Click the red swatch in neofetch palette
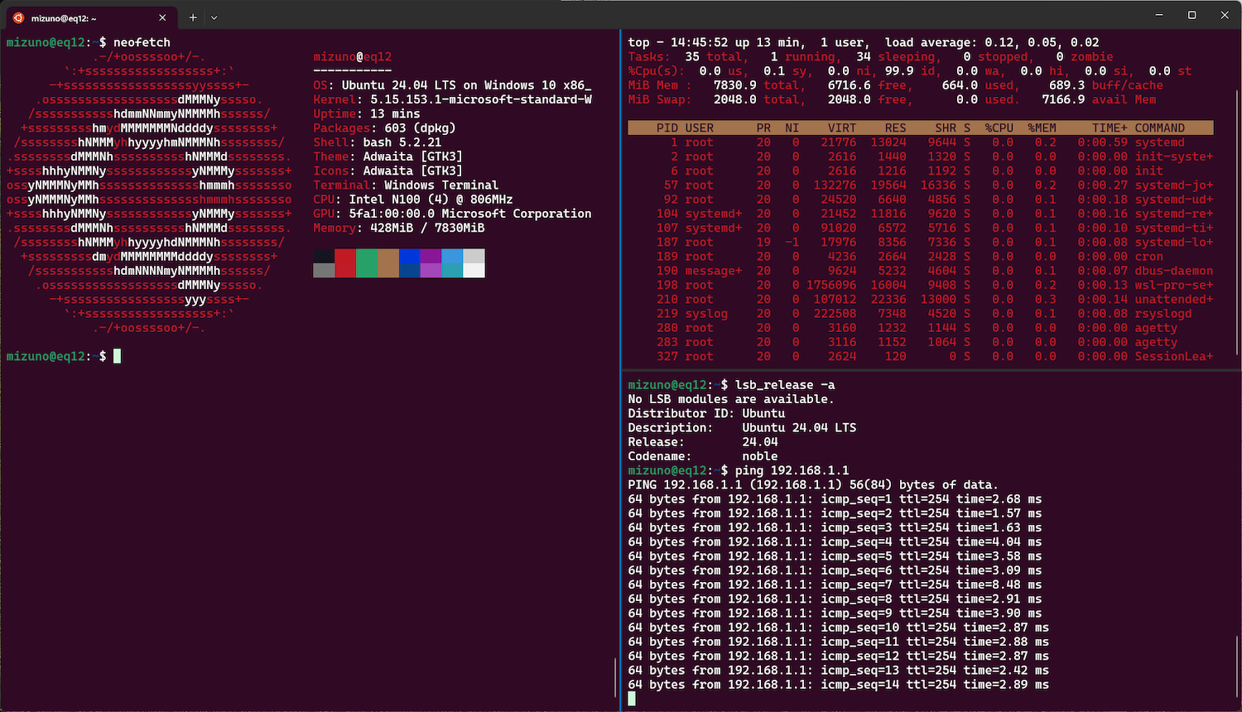This screenshot has width=1242, height=712. (345, 263)
